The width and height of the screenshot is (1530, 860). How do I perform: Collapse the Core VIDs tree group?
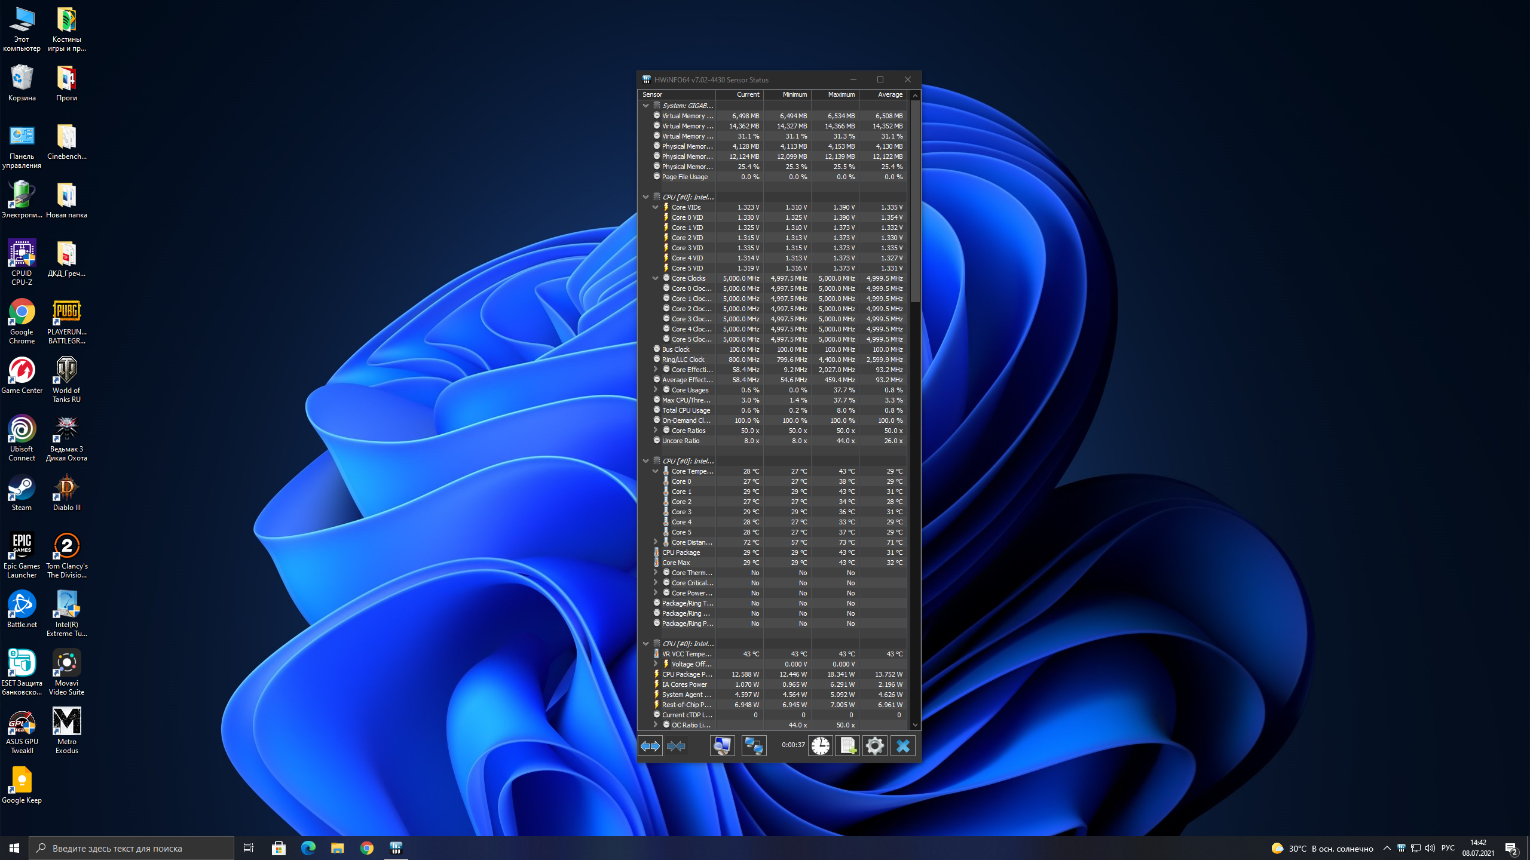coord(655,207)
